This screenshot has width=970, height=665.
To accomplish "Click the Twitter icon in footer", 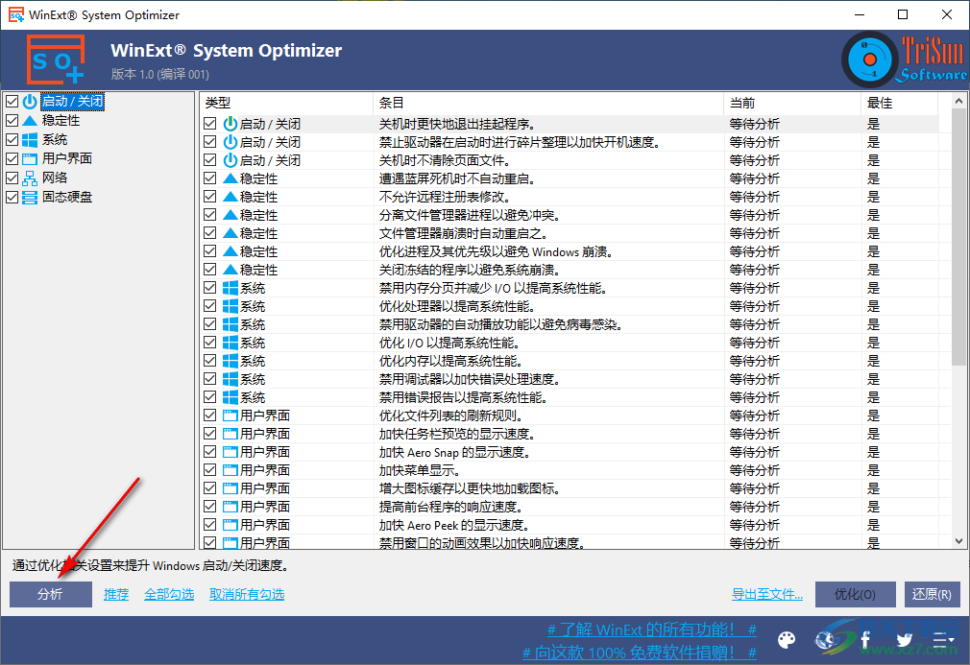I will [904, 640].
